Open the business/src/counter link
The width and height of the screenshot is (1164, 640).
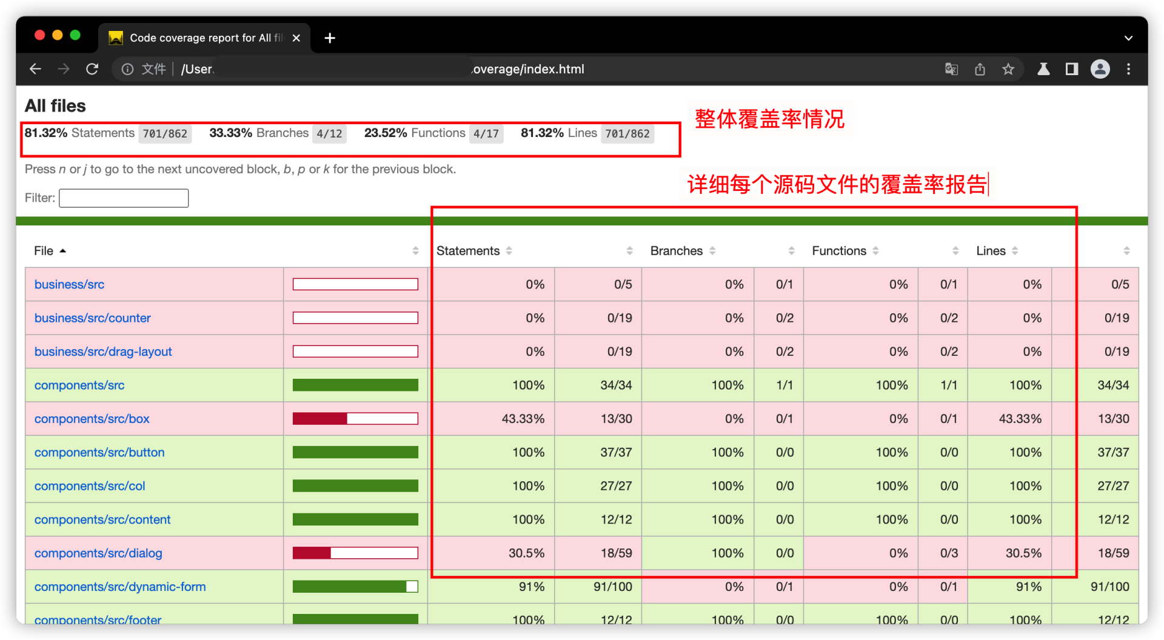[92, 318]
